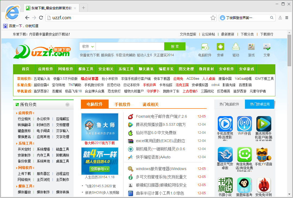Open 手机百度视频 app icon

225,124
